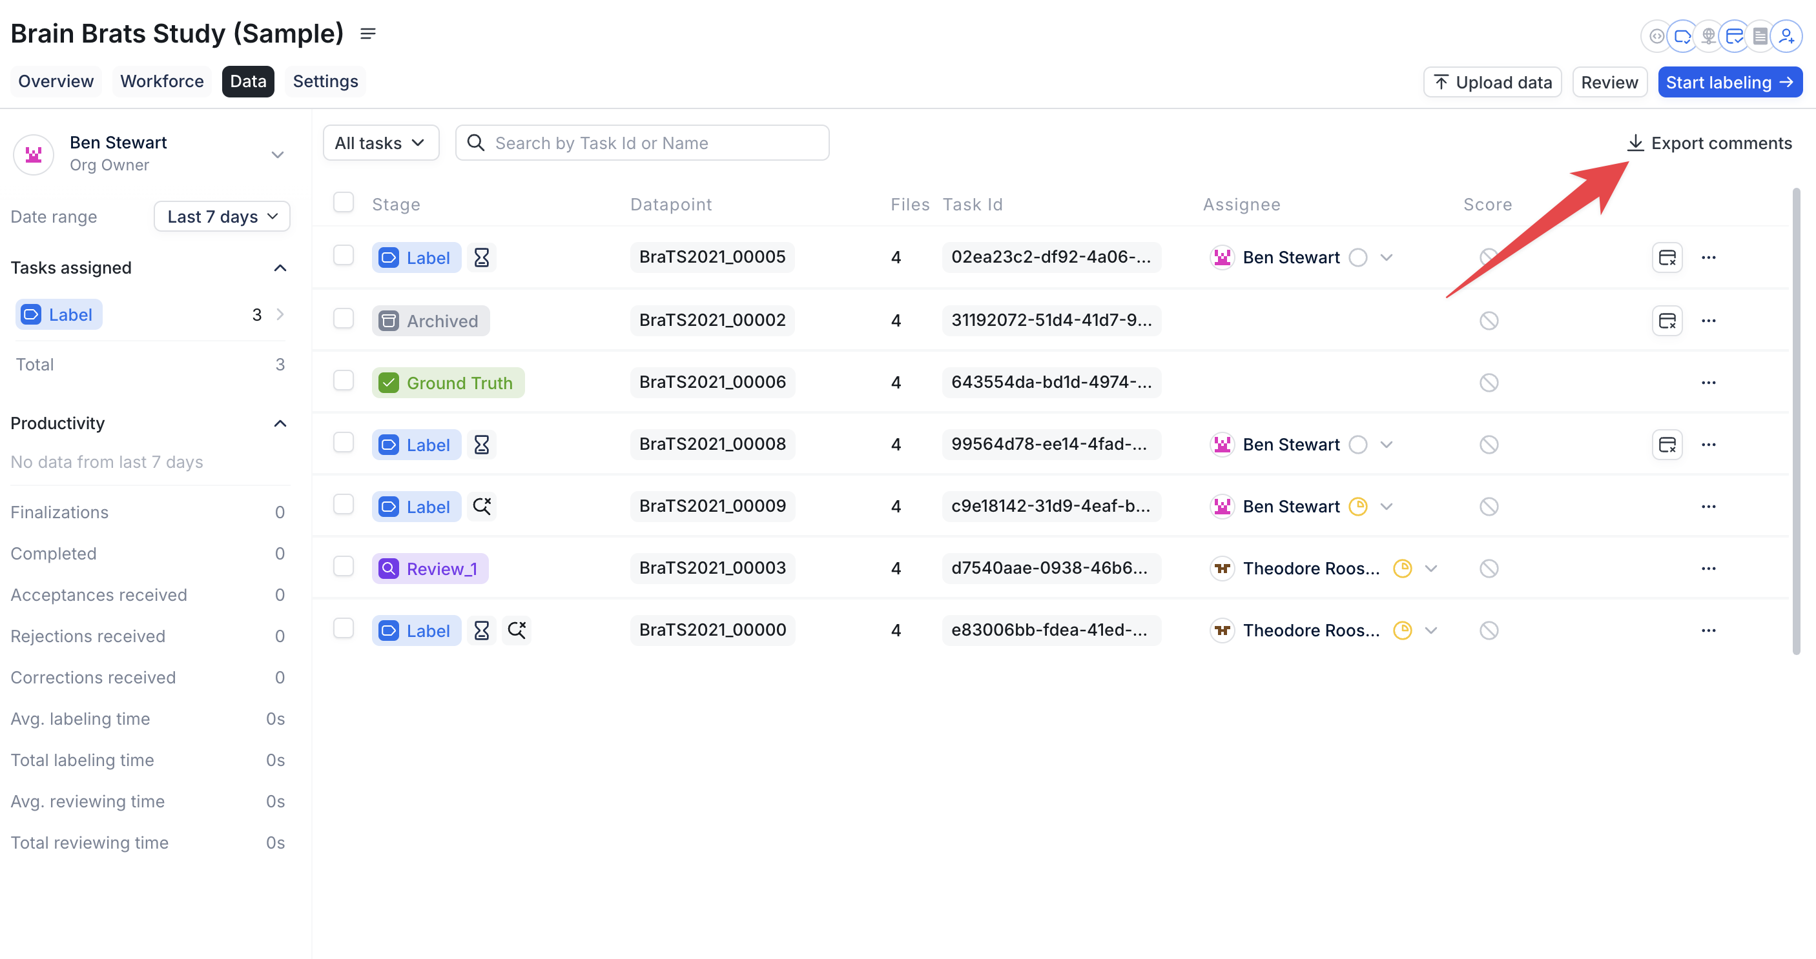This screenshot has width=1816, height=959.
Task: Open more options for BraTS2021_00002 row
Action: pyautogui.click(x=1708, y=321)
